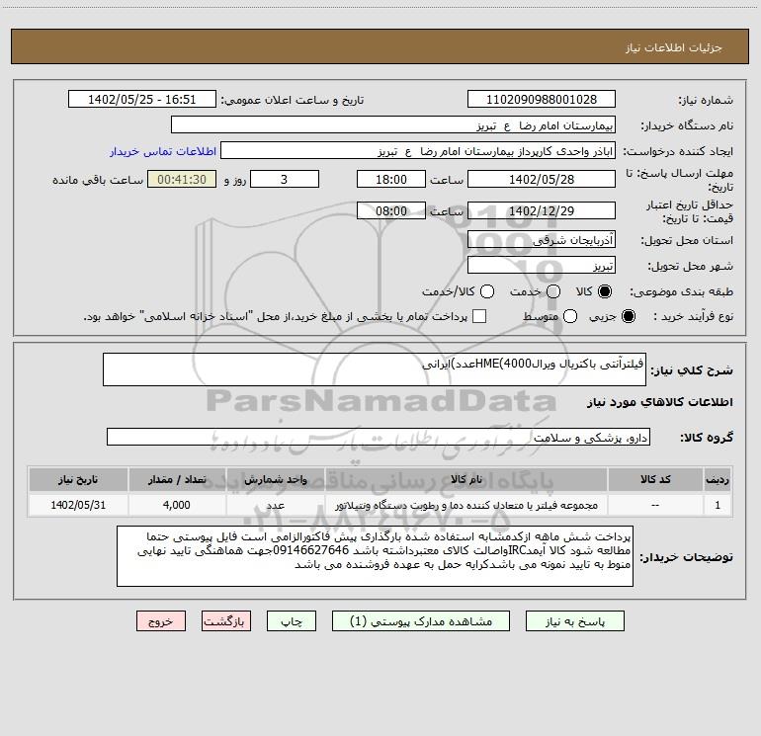The image size is (761, 736).
Task: Select the خدمت radio button
Action: pos(553,291)
